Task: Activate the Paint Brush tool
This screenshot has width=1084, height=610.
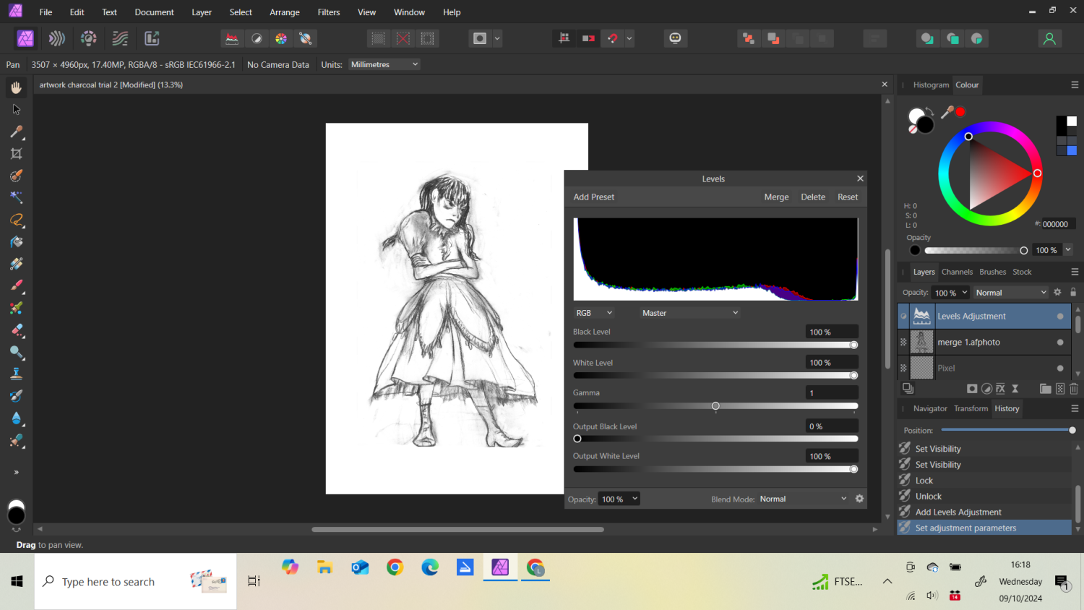Action: coord(16,285)
